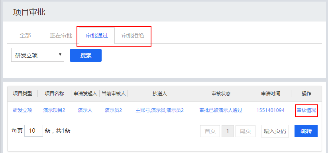The width and height of the screenshot is (328, 153).
Task: Click the 首页 pagination button
Action: pos(210,131)
